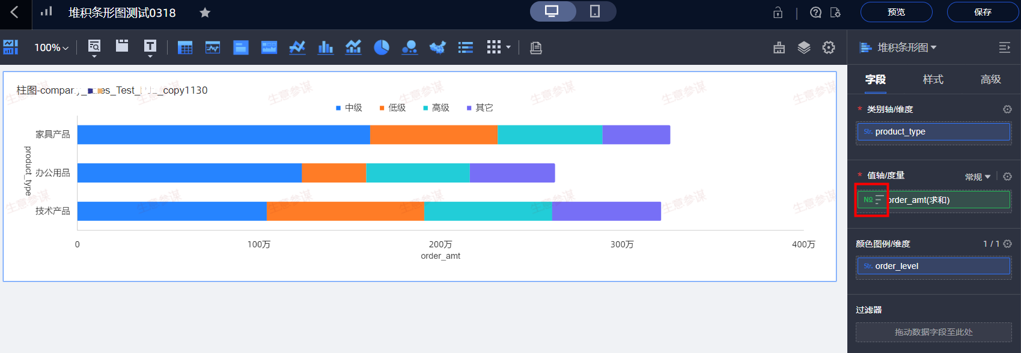This screenshot has height=353, width=1021.
Task: Click the sort icon on order_amt field
Action: pyautogui.click(x=880, y=200)
